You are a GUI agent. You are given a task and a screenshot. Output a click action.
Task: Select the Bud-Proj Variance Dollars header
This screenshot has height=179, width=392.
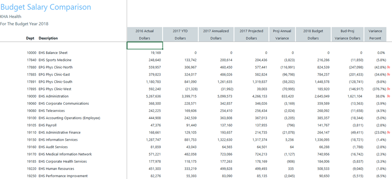(x=347, y=35)
